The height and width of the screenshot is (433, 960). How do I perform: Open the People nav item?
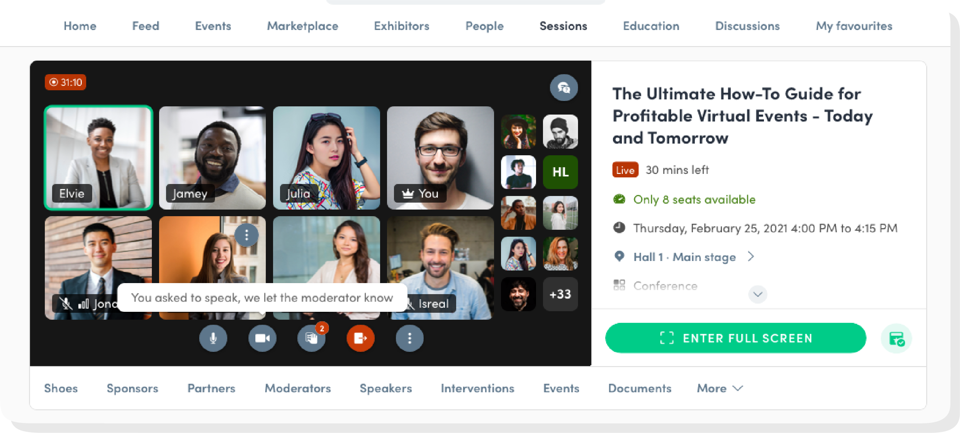click(484, 26)
